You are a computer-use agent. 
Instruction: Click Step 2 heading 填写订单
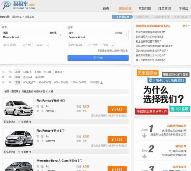(181, 146)
